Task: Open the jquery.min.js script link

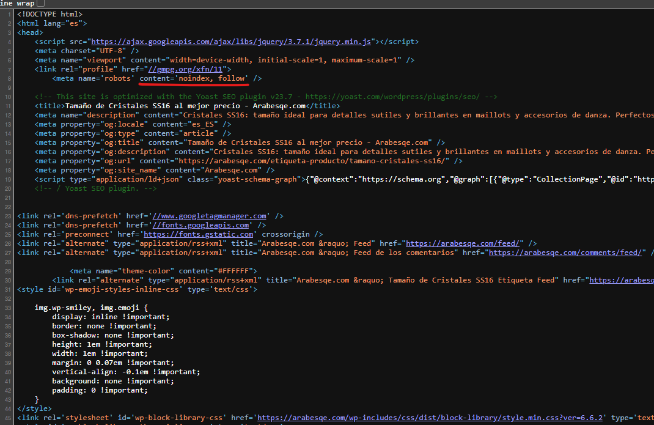Action: [x=231, y=42]
